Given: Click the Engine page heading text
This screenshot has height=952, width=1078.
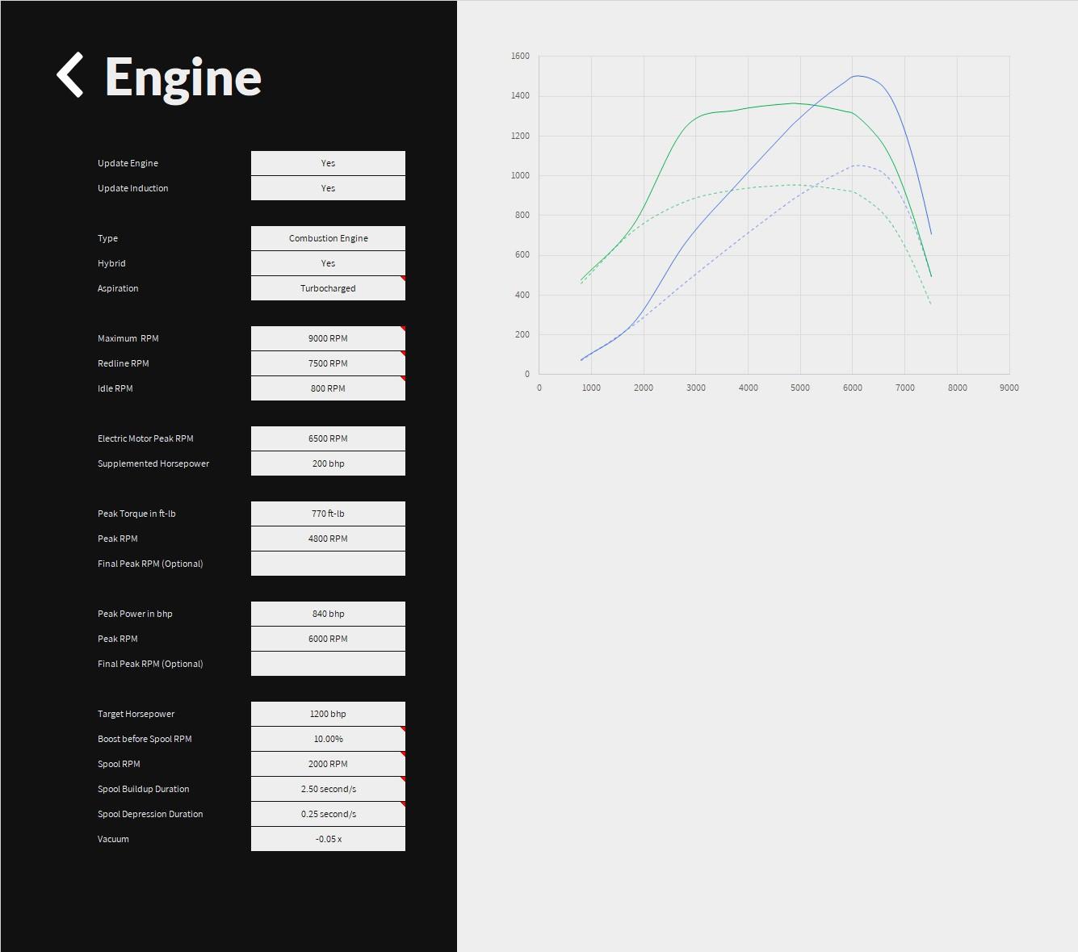Looking at the screenshot, I should coord(183,77).
